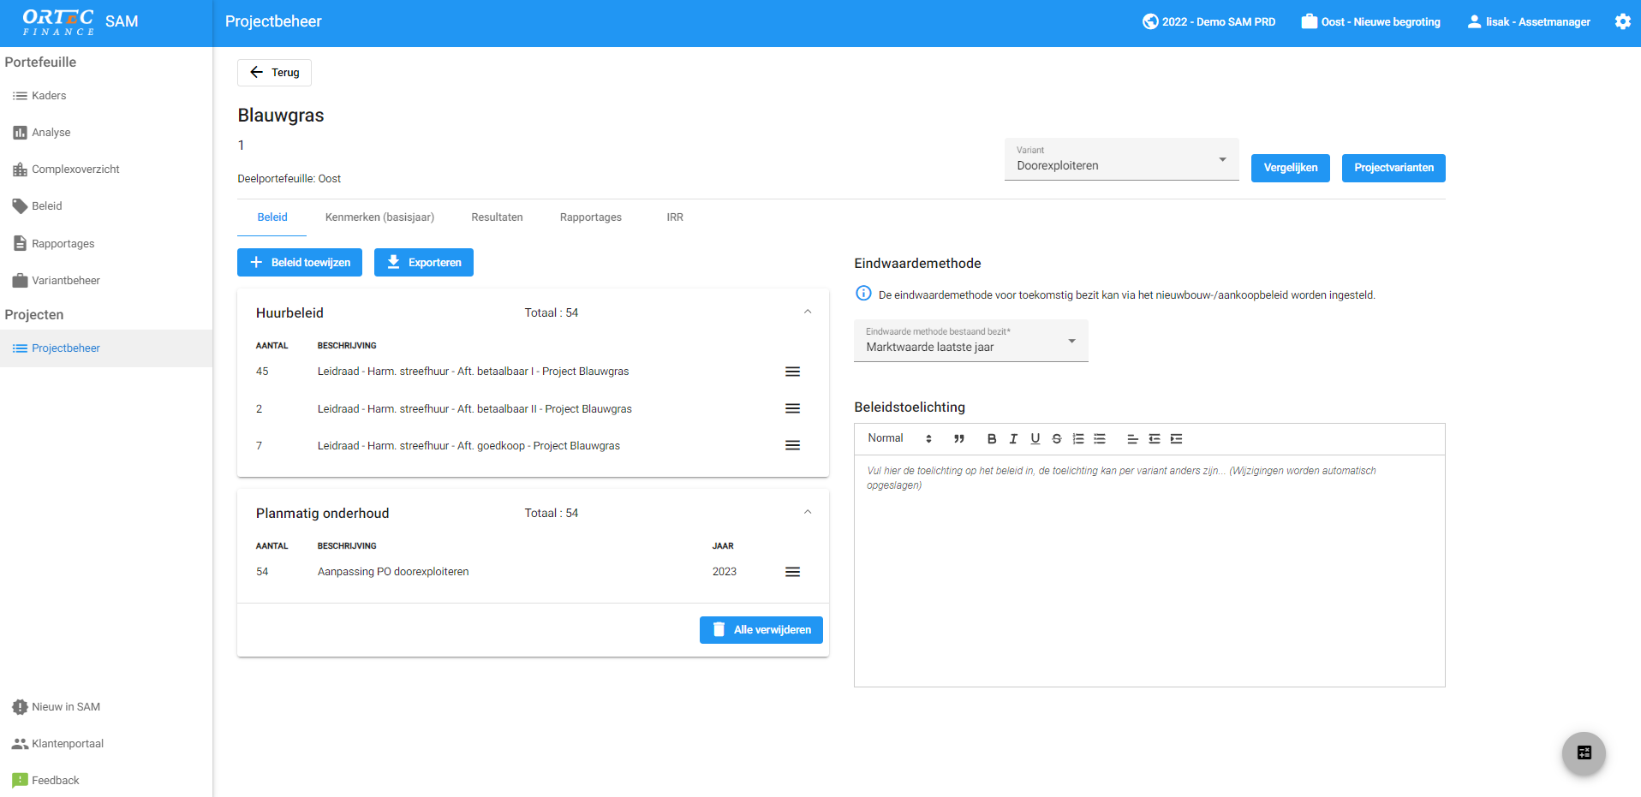This screenshot has height=797, width=1641.
Task: Insert an ordered list
Action: (x=1078, y=439)
